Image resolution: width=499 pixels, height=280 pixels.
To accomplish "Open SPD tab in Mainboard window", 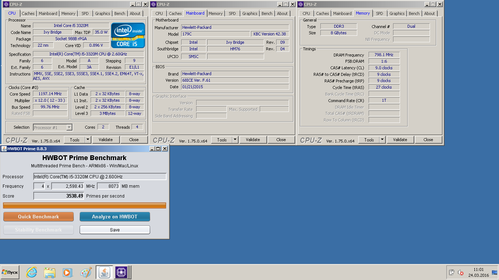I will click(x=232, y=13).
